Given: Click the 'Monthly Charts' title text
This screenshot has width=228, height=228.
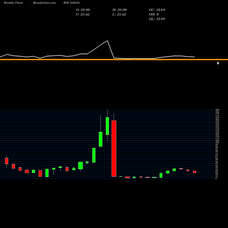Looking at the screenshot, I should click(13, 3).
